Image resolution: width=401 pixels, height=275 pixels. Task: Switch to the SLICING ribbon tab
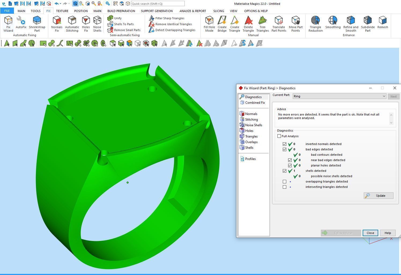pos(219,11)
